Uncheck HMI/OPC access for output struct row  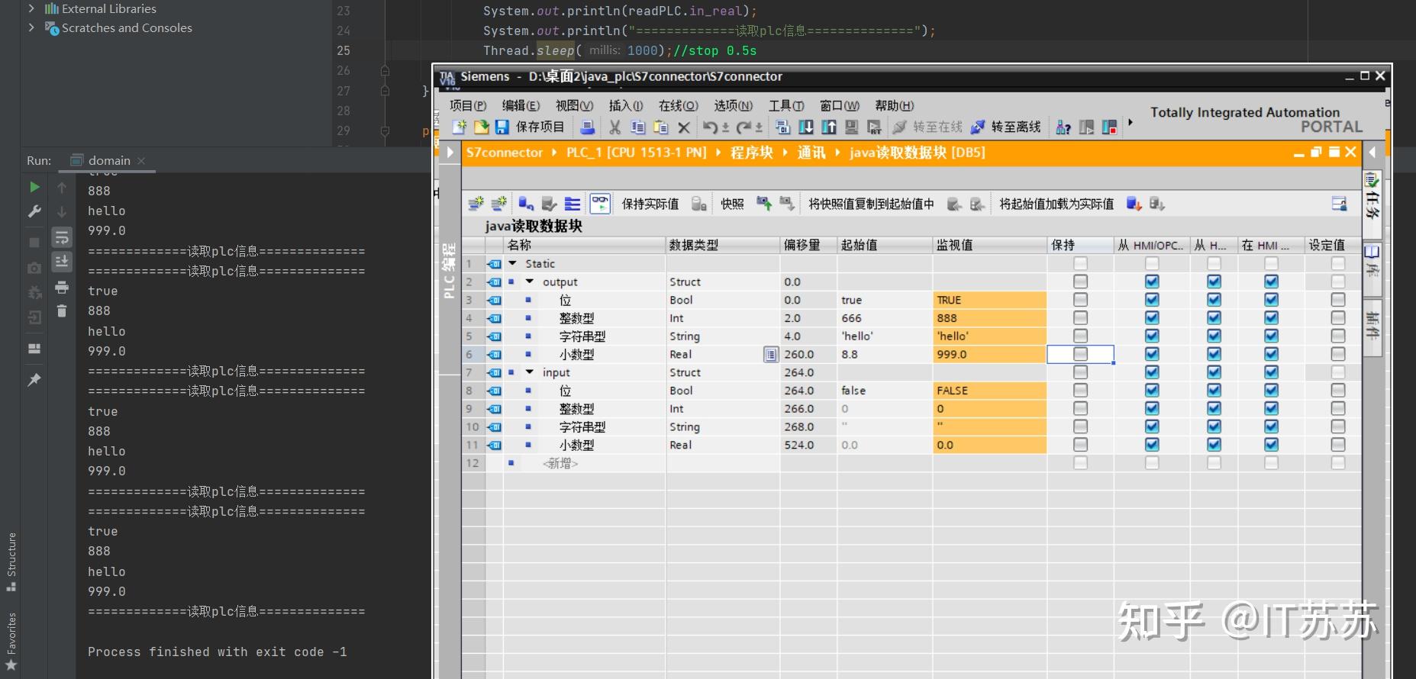coord(1152,282)
